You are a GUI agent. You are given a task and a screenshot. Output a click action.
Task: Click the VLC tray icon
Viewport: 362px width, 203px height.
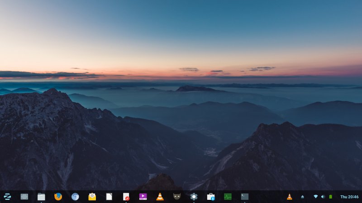tap(289, 197)
